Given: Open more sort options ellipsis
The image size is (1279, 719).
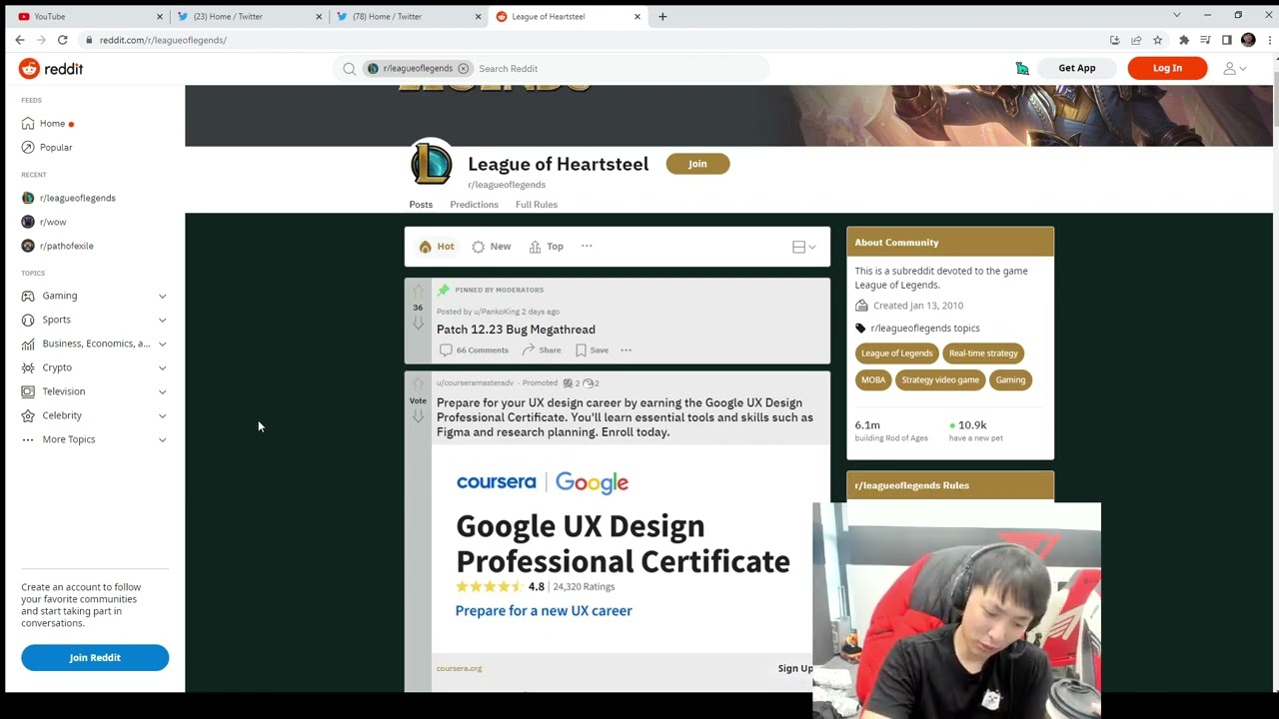Looking at the screenshot, I should [587, 246].
